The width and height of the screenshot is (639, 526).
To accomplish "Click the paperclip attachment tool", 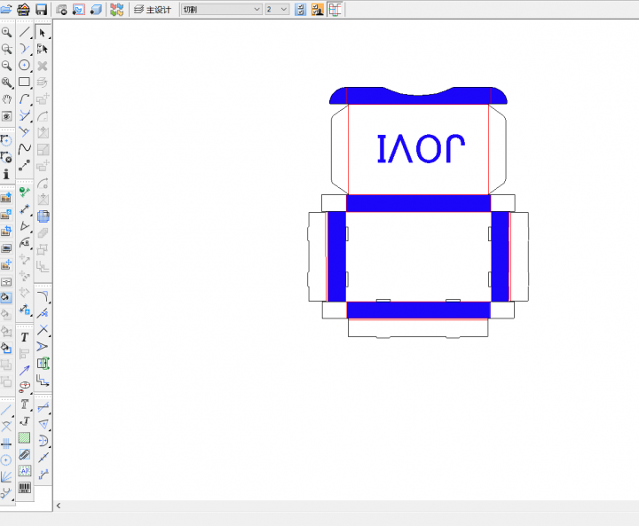I will [x=25, y=454].
